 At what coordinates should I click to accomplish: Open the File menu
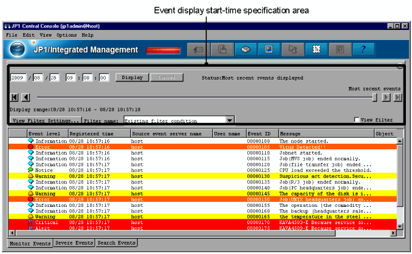pos(12,35)
